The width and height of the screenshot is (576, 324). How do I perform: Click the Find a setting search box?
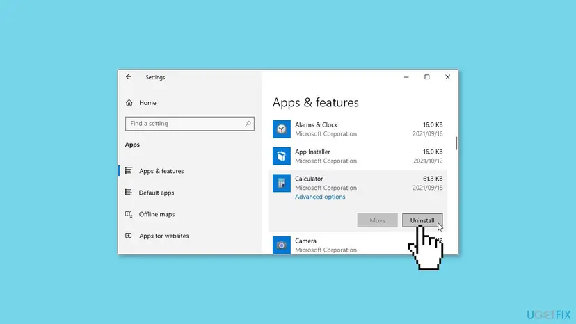(x=189, y=124)
